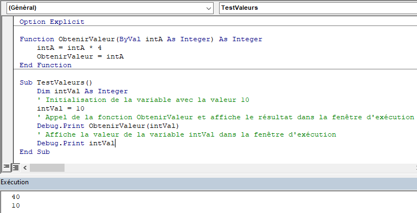Click the value 40 in the Exécution window

16,197
